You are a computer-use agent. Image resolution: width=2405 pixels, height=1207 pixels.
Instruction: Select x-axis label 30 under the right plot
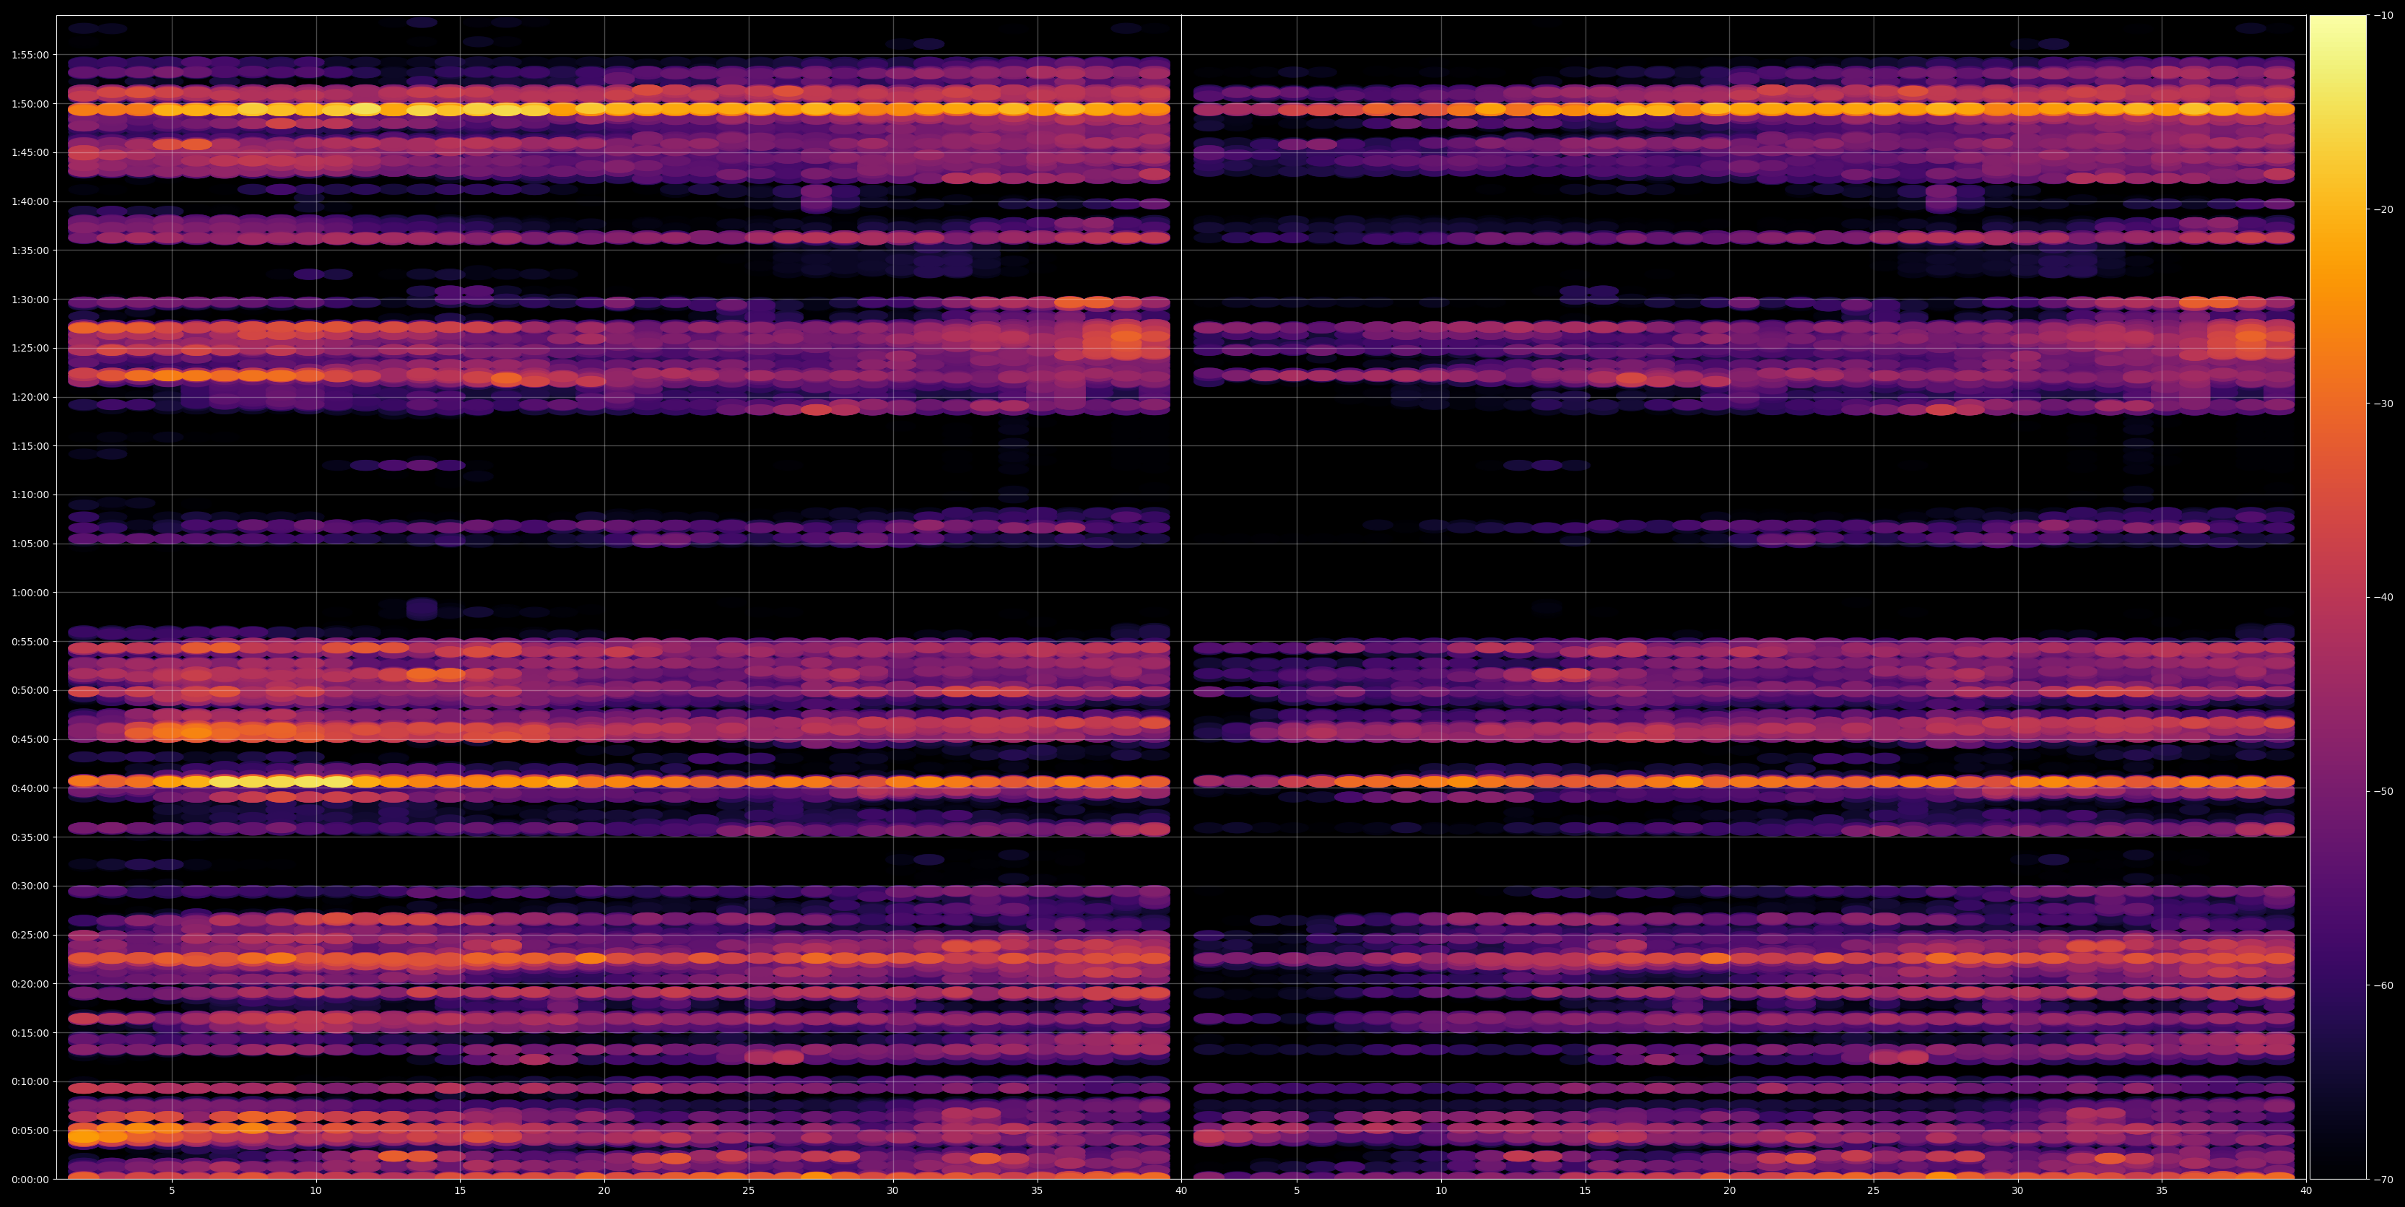point(2017,1191)
